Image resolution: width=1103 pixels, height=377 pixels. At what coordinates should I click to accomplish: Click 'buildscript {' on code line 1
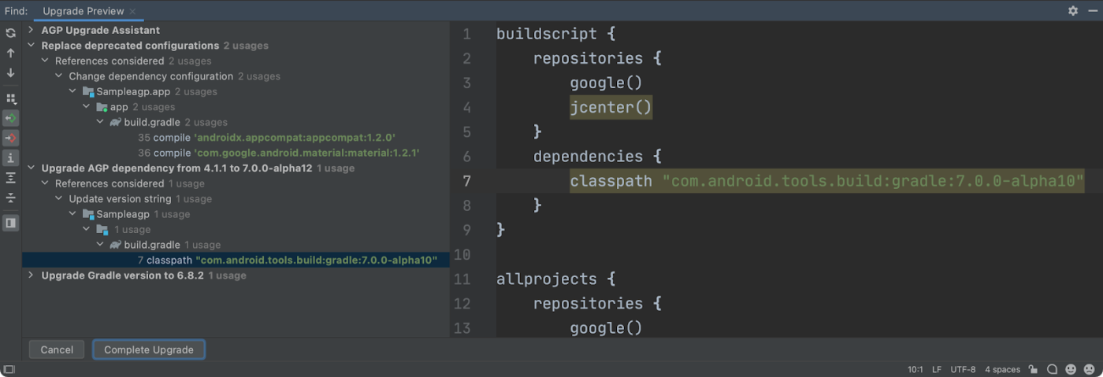click(555, 34)
